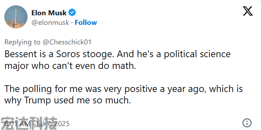This screenshot has width=261, height=130.
Task: Follow the elonmusk account
Action: 86,22
